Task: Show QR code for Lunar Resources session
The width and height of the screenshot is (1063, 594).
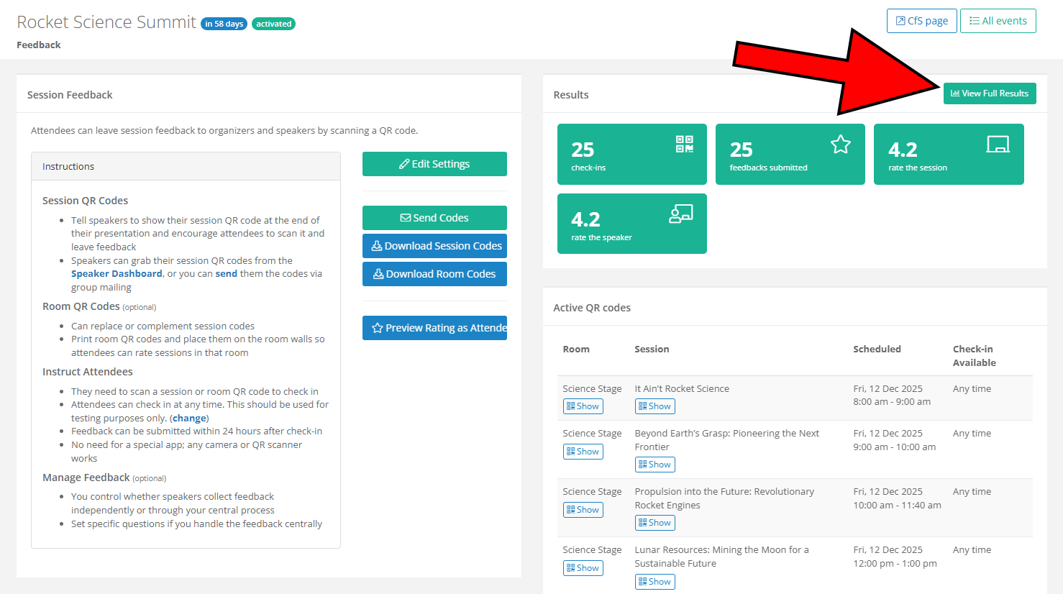Action: pyautogui.click(x=654, y=582)
